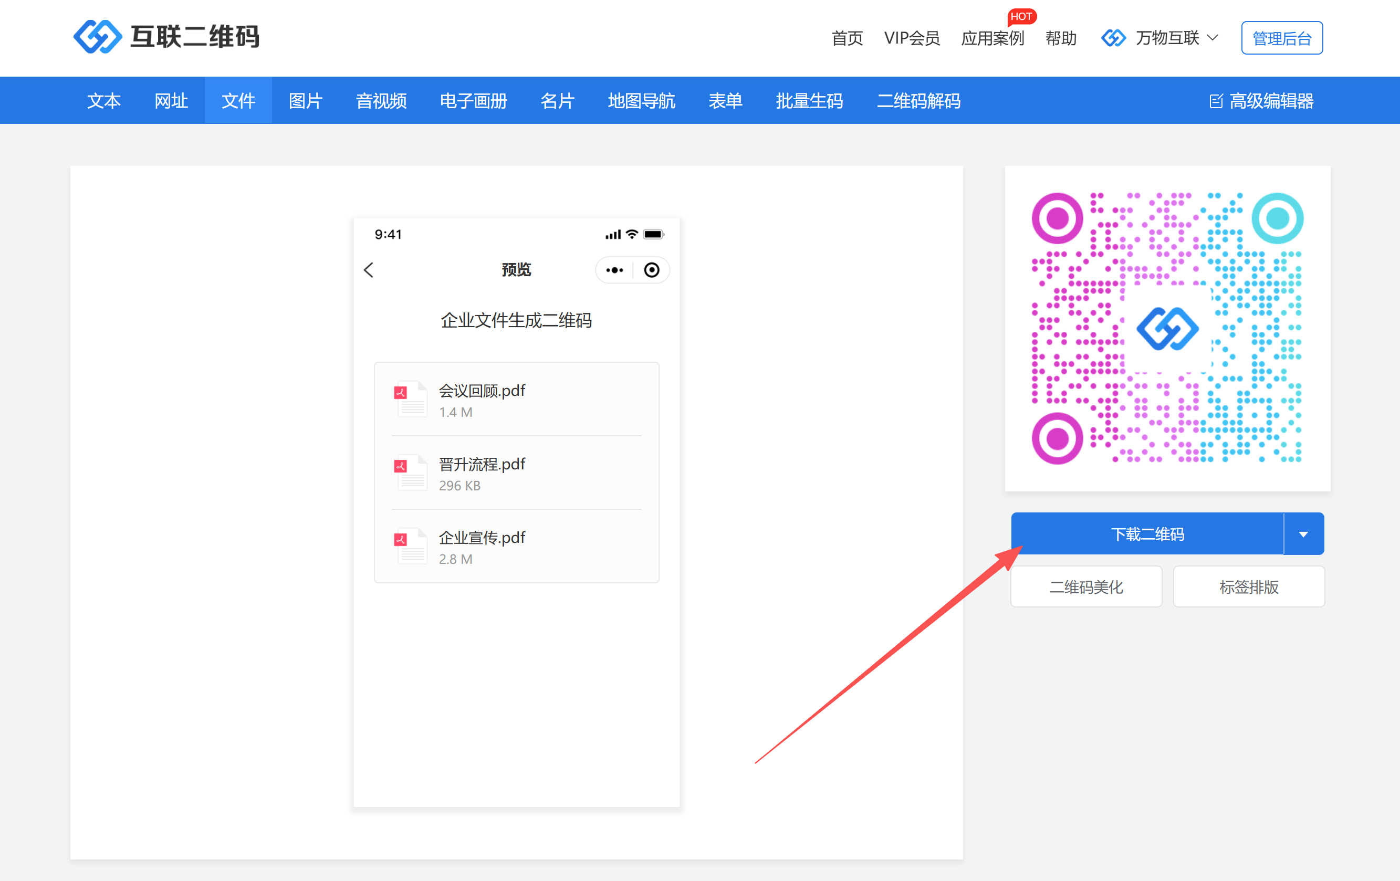Switch to the 图片 tab

pos(305,101)
